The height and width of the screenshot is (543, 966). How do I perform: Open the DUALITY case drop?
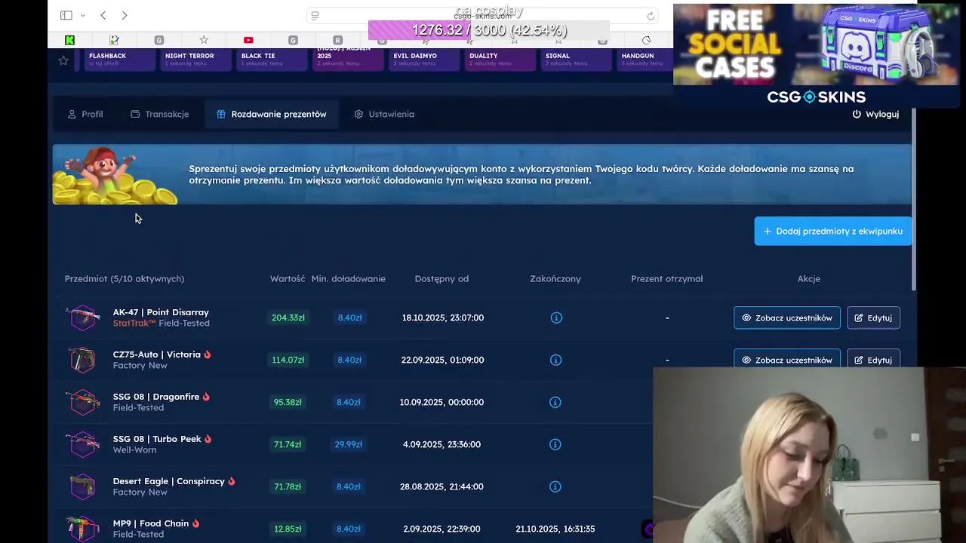coord(500,60)
